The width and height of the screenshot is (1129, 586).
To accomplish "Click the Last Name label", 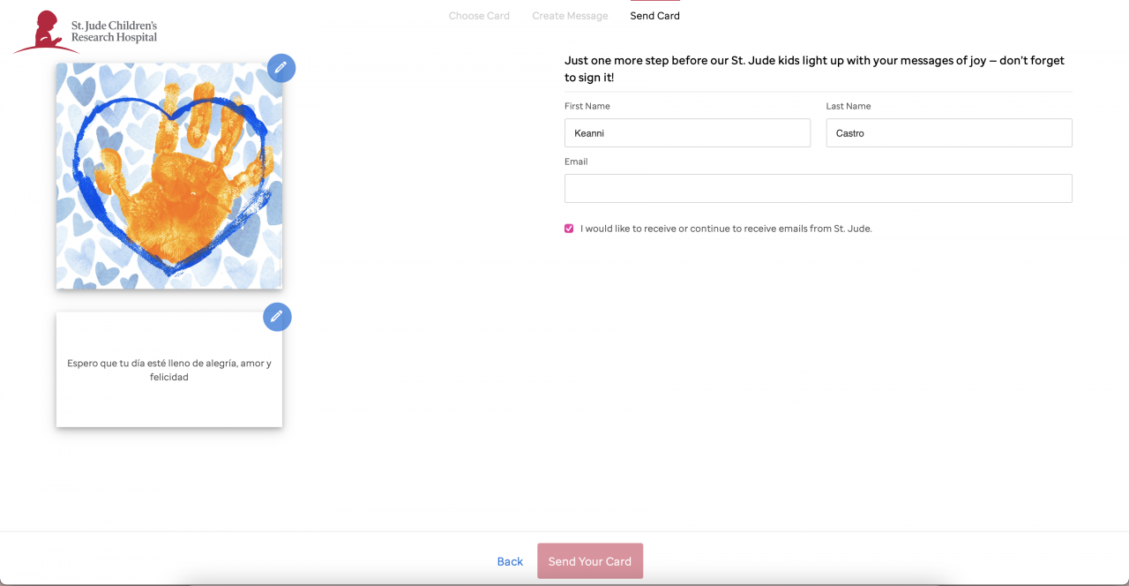I will tap(848, 106).
